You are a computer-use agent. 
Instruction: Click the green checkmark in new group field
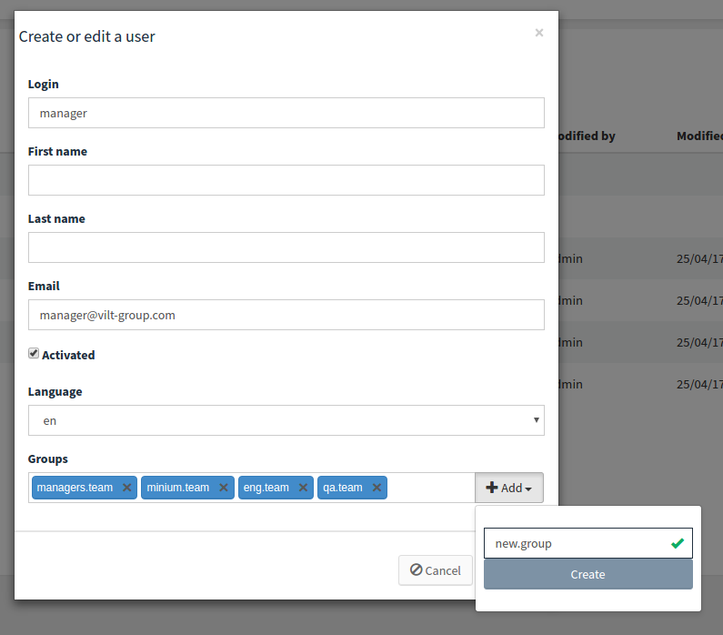678,543
